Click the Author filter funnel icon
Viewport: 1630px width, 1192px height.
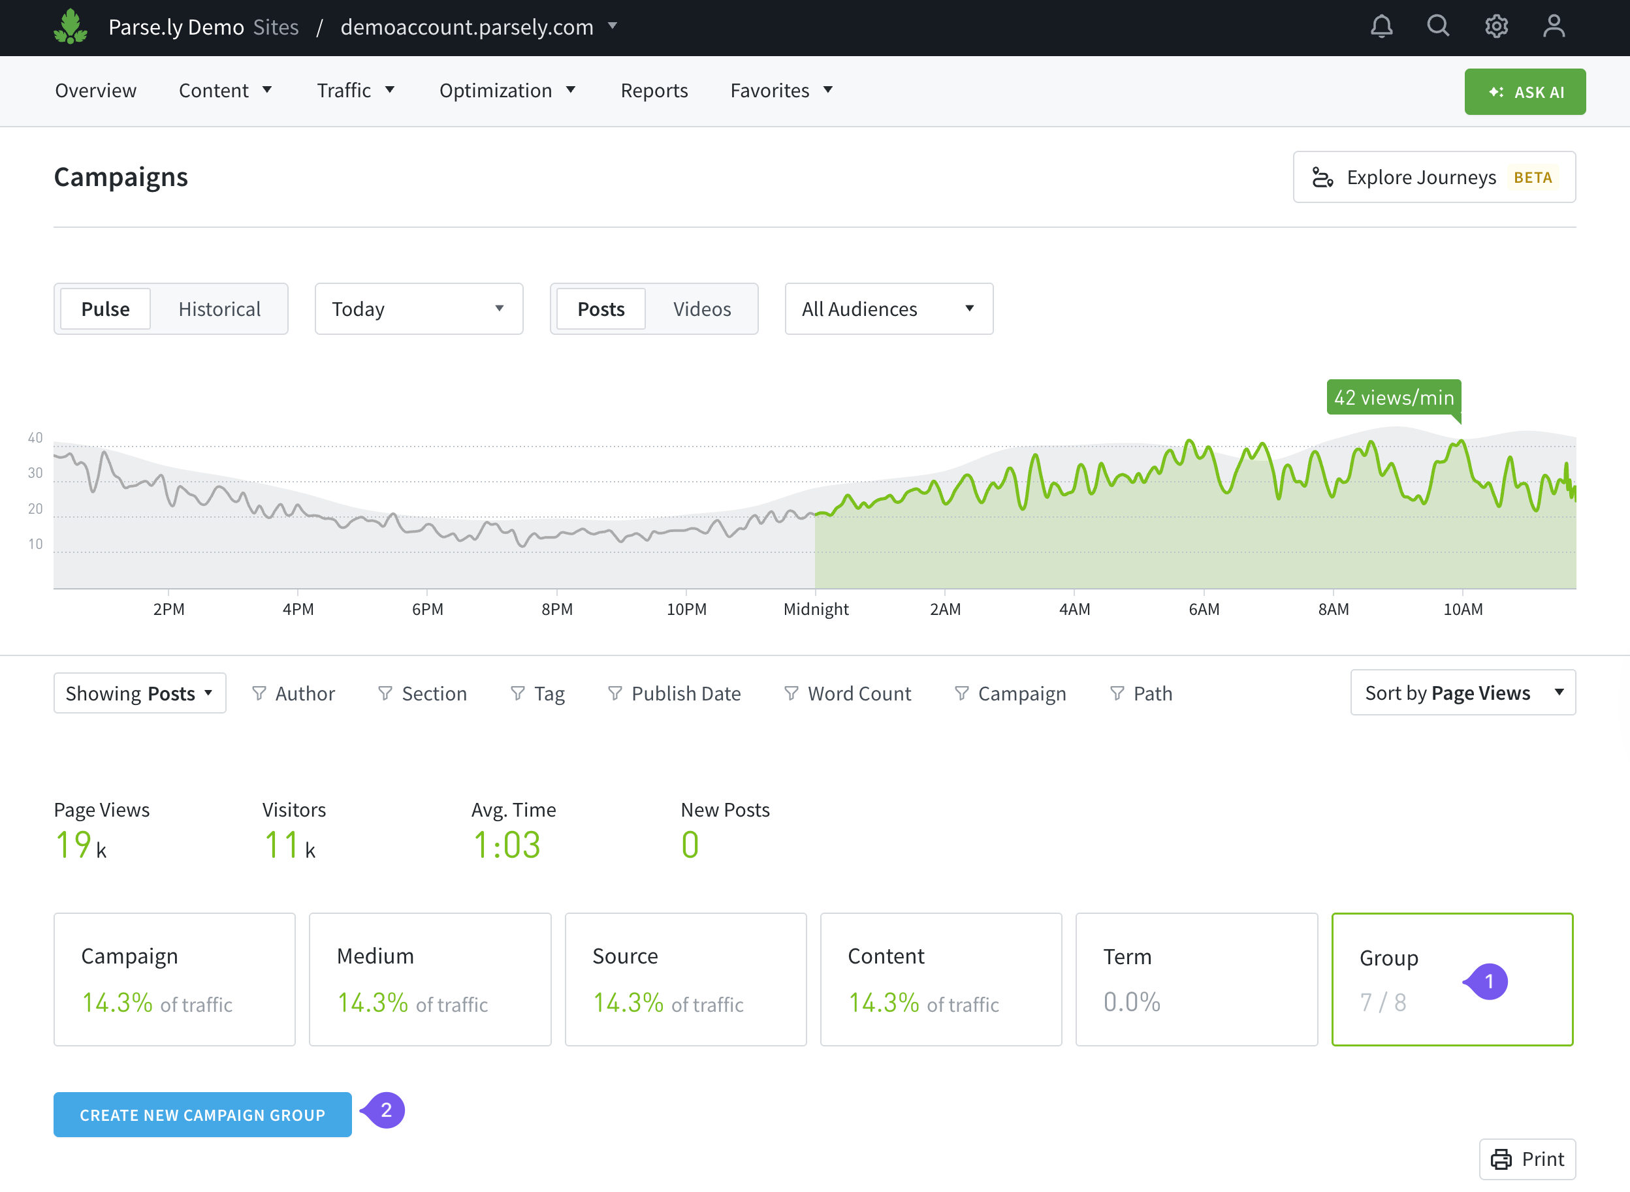click(x=259, y=693)
